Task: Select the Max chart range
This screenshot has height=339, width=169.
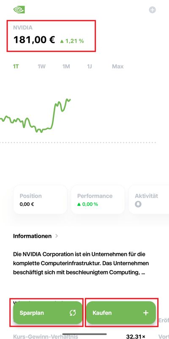Action: (117, 66)
